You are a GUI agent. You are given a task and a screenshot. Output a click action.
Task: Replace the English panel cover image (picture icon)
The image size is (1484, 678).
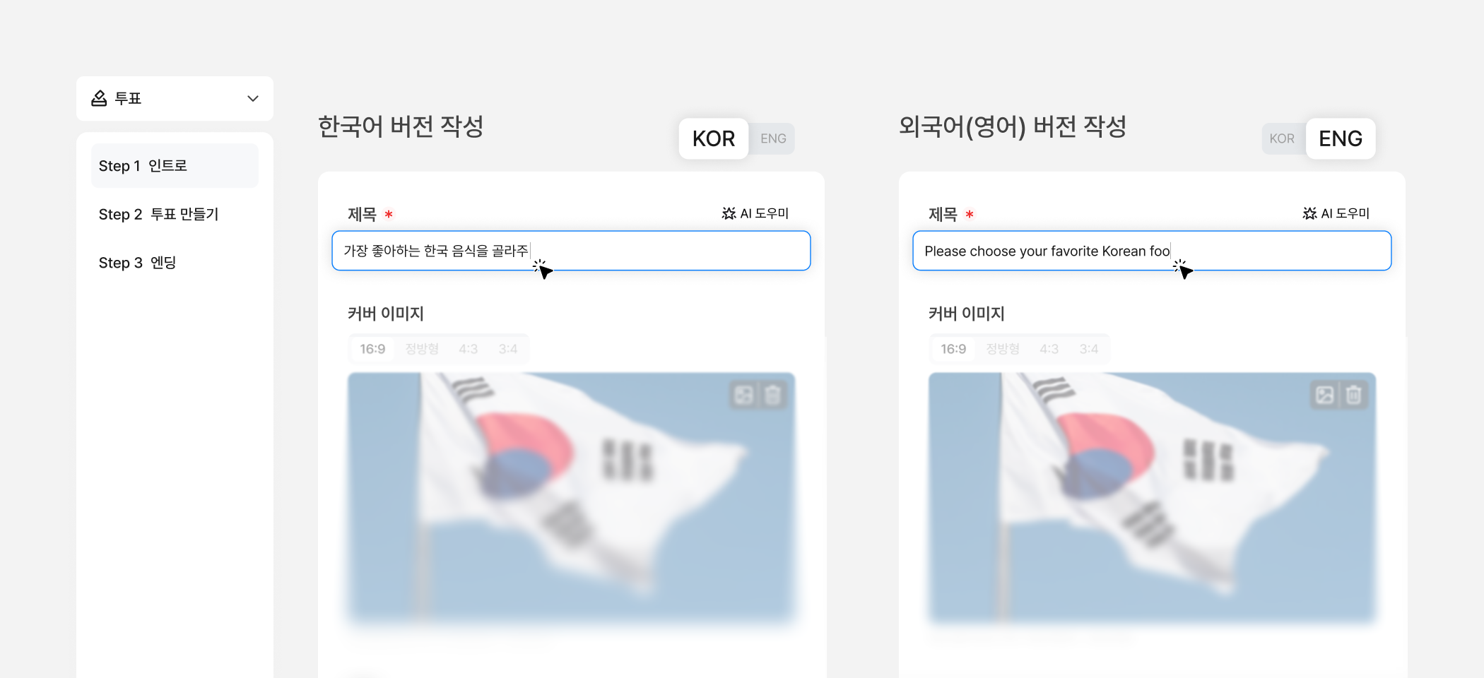click(x=1325, y=395)
